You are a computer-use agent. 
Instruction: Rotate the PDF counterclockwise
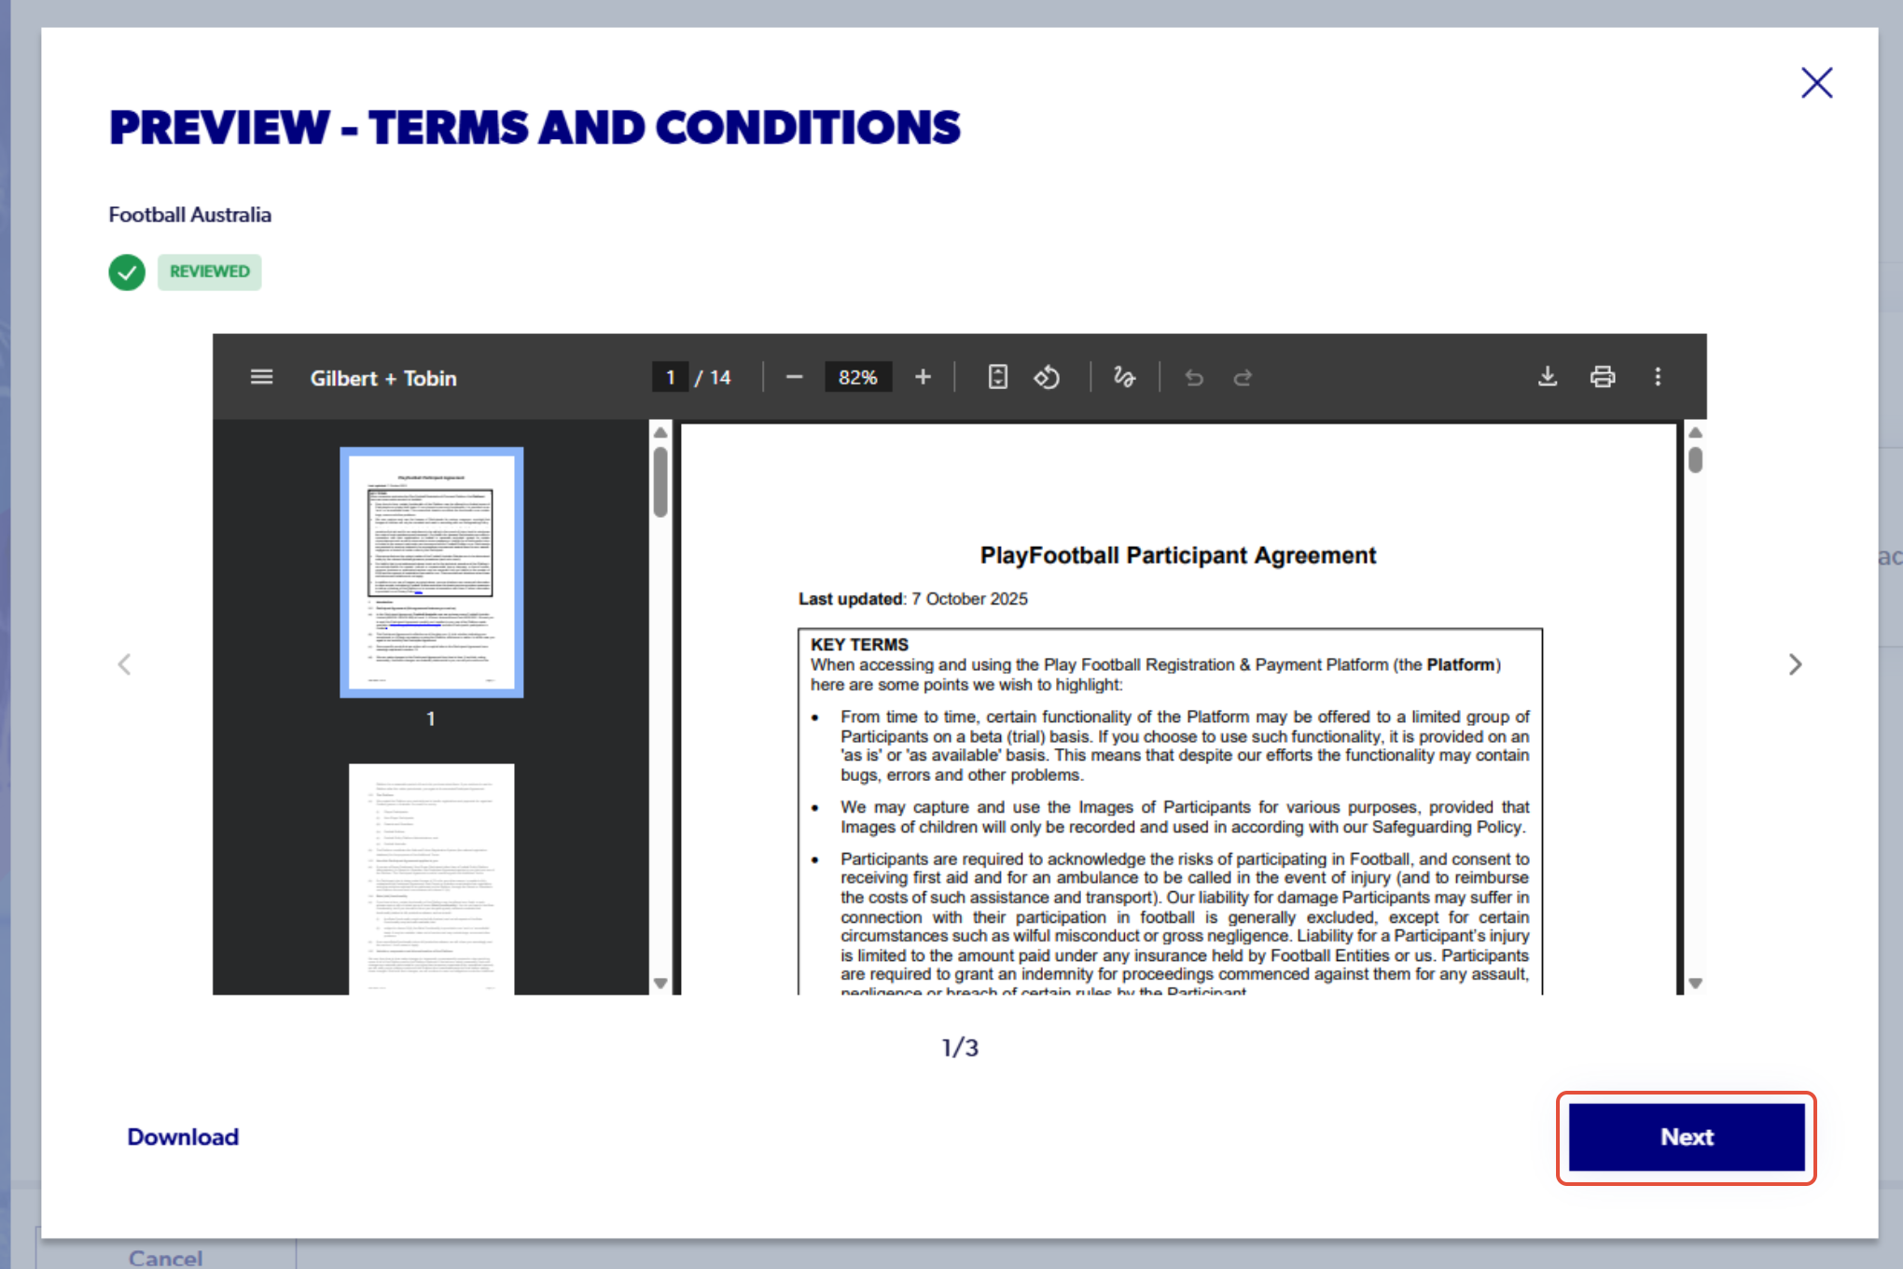click(x=1047, y=377)
